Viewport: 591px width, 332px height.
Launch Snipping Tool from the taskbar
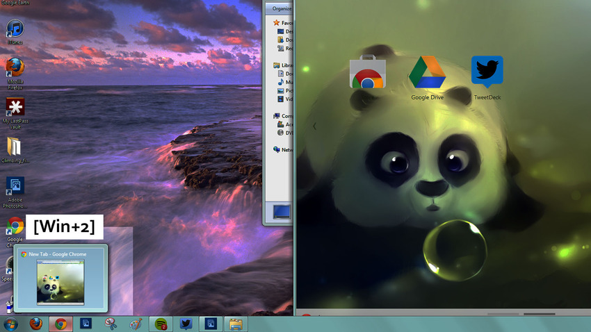111,324
